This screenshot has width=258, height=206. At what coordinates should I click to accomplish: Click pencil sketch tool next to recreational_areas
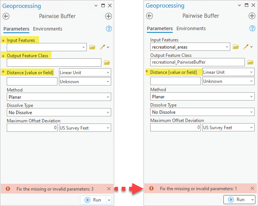coord(246,47)
